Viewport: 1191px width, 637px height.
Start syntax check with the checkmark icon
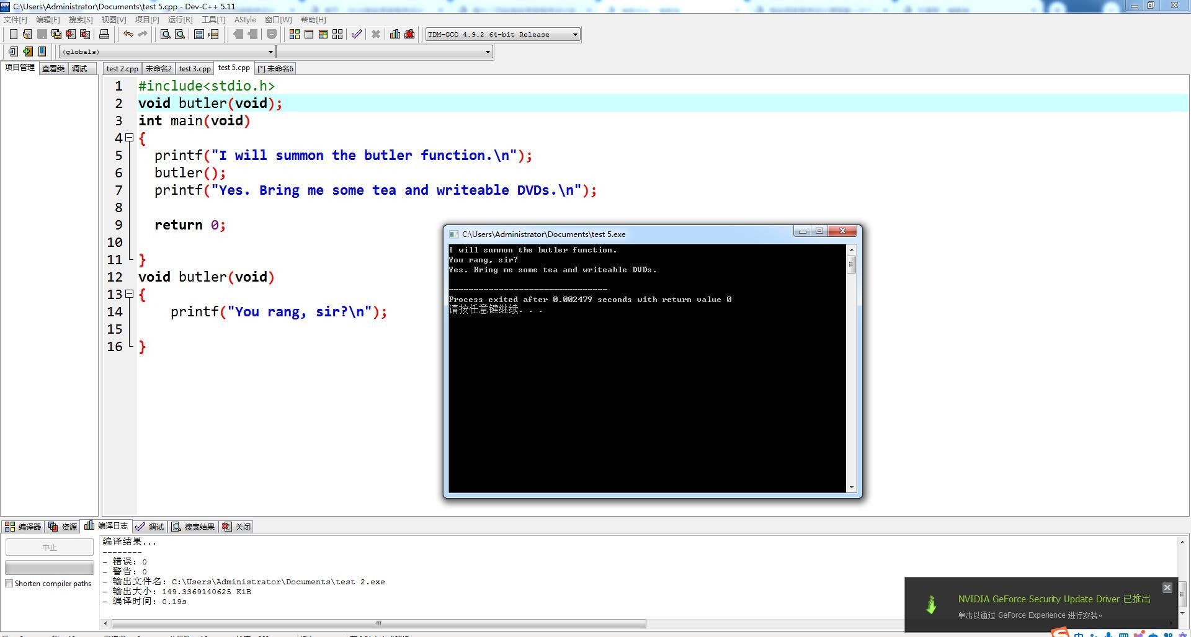[357, 34]
